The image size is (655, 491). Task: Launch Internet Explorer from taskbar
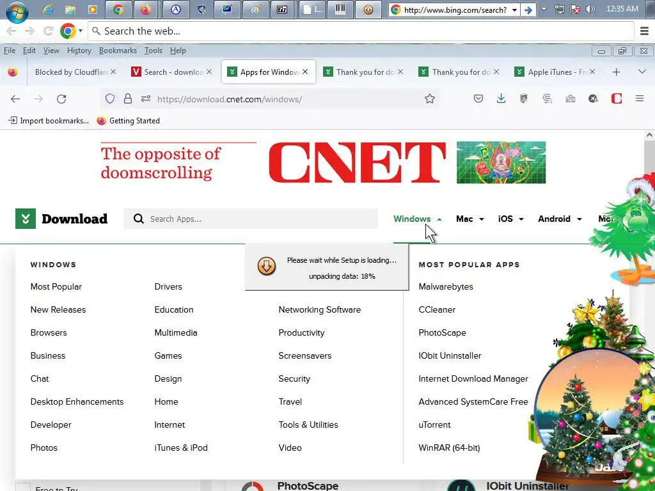(48, 10)
